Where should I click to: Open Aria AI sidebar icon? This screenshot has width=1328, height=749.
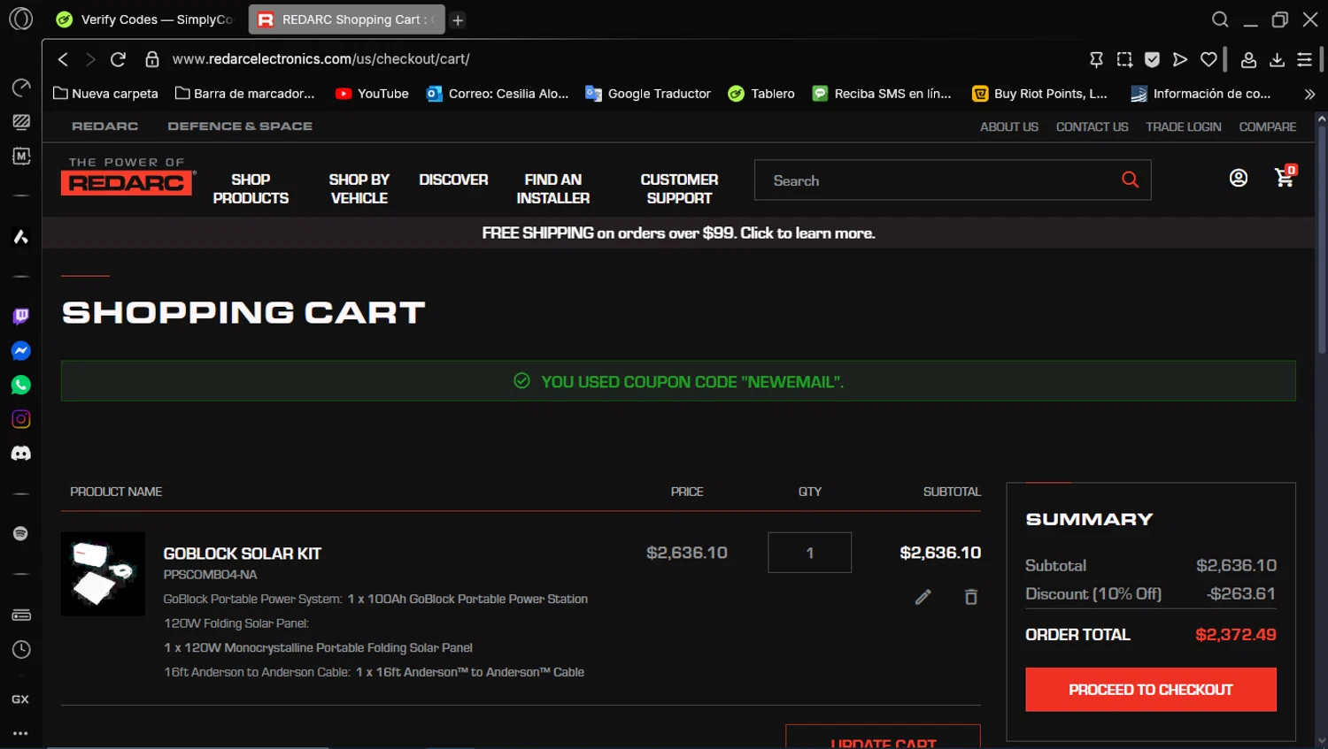click(21, 237)
